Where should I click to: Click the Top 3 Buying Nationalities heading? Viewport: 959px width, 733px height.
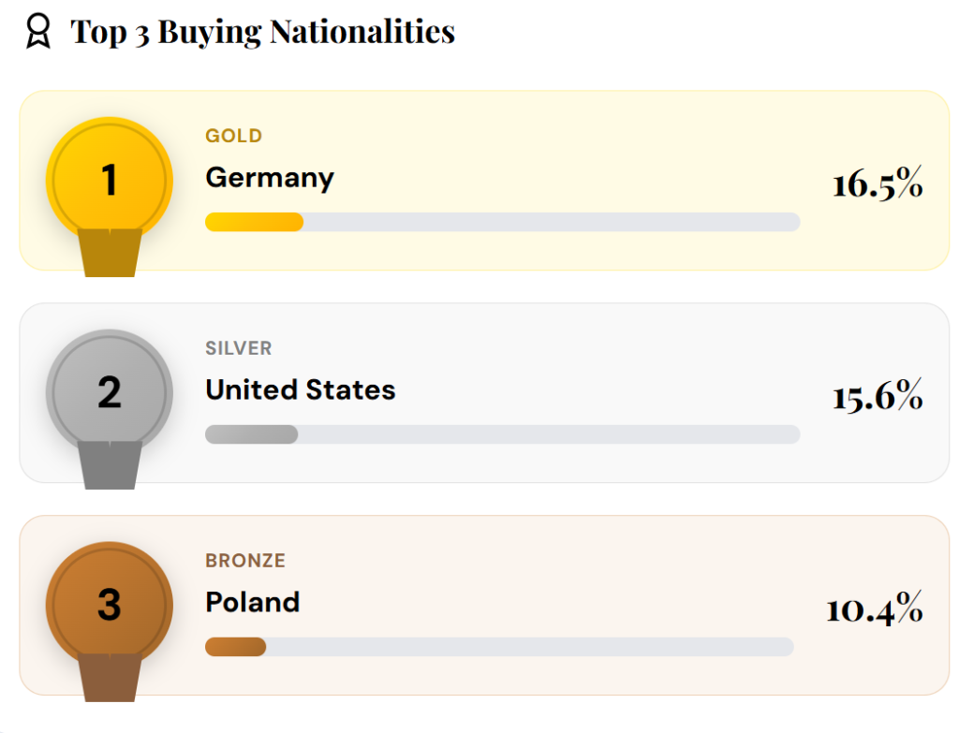[263, 32]
